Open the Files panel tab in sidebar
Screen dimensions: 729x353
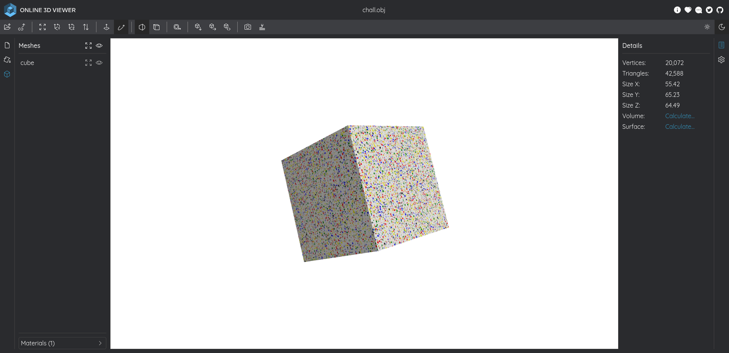7,46
